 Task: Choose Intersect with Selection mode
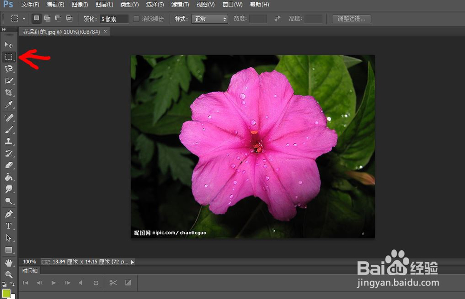pos(69,19)
